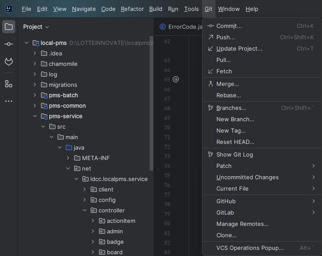Open the GitLab fox icon tool window

[x=9, y=61]
